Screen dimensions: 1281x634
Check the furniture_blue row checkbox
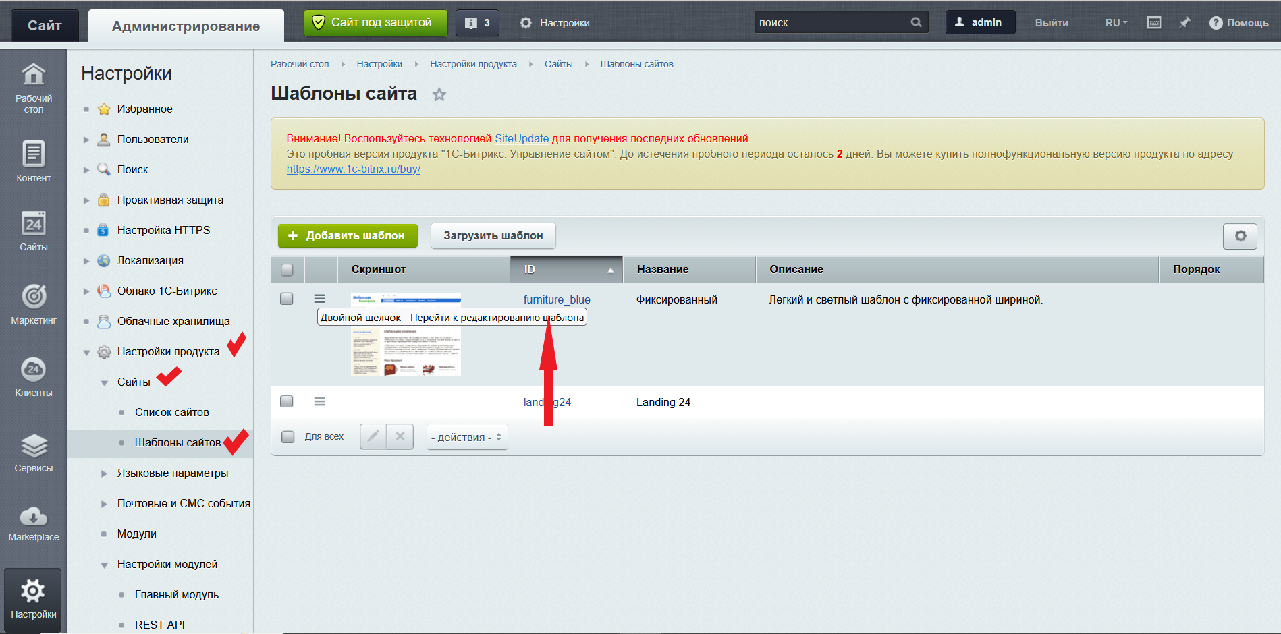287,299
